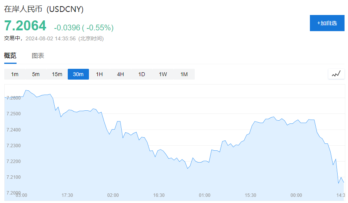Click the 7.2064 current price
This screenshot has width=348, height=203.
pos(25,25)
